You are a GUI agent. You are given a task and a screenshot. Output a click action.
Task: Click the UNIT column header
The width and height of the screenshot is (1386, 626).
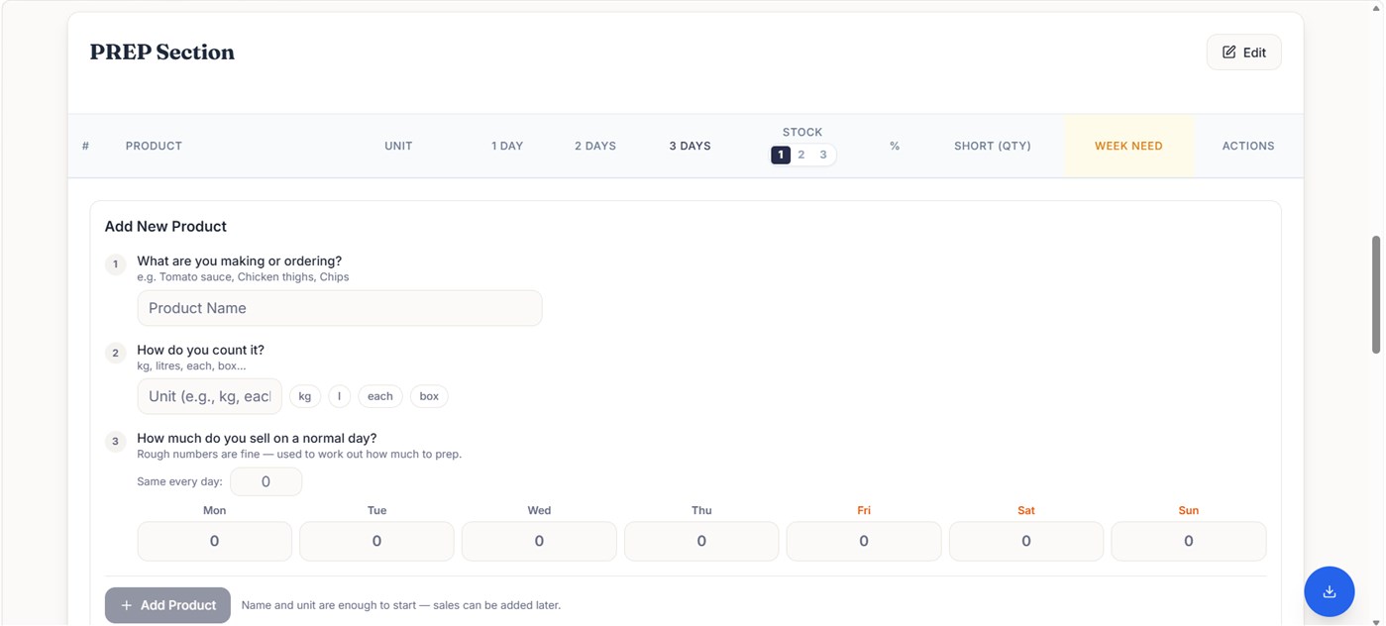[x=398, y=146]
